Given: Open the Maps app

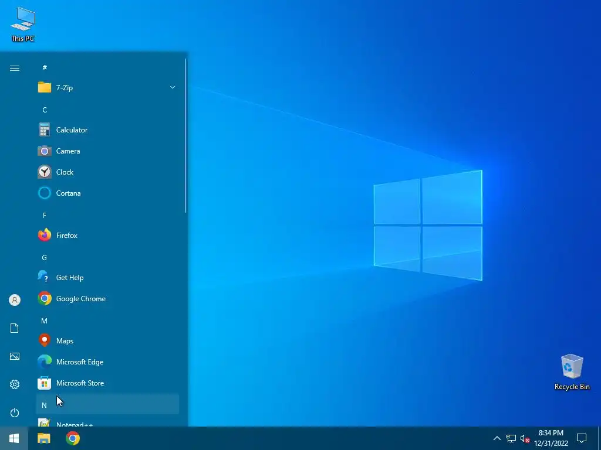Looking at the screenshot, I should [x=107, y=340].
